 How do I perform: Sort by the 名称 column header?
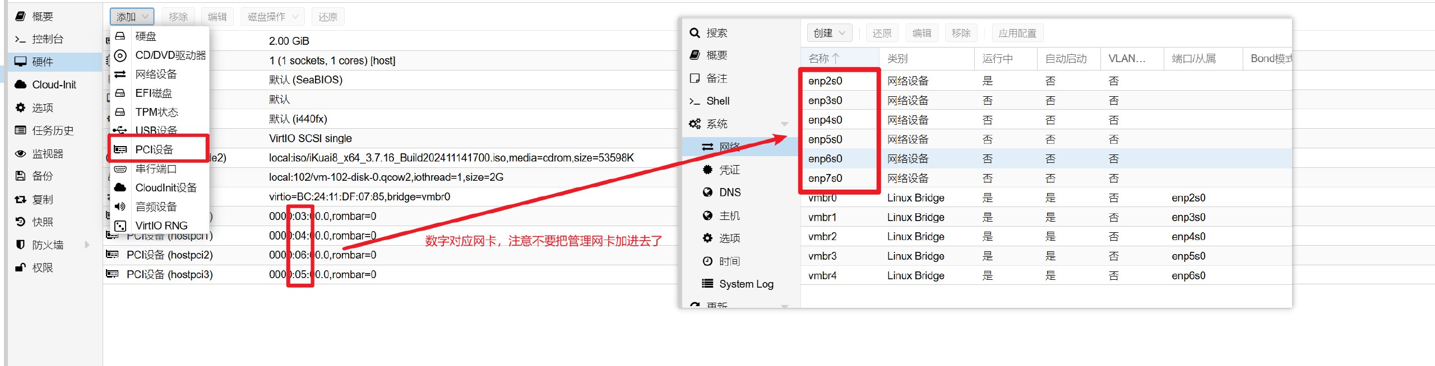pos(824,58)
